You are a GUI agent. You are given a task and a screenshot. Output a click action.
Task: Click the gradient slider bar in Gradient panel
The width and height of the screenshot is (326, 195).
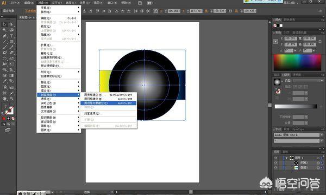[x=296, y=106]
